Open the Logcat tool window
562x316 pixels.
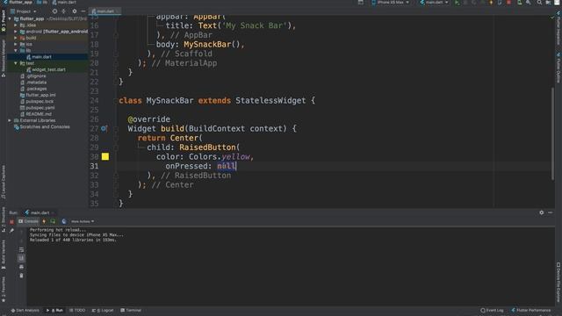[103, 310]
